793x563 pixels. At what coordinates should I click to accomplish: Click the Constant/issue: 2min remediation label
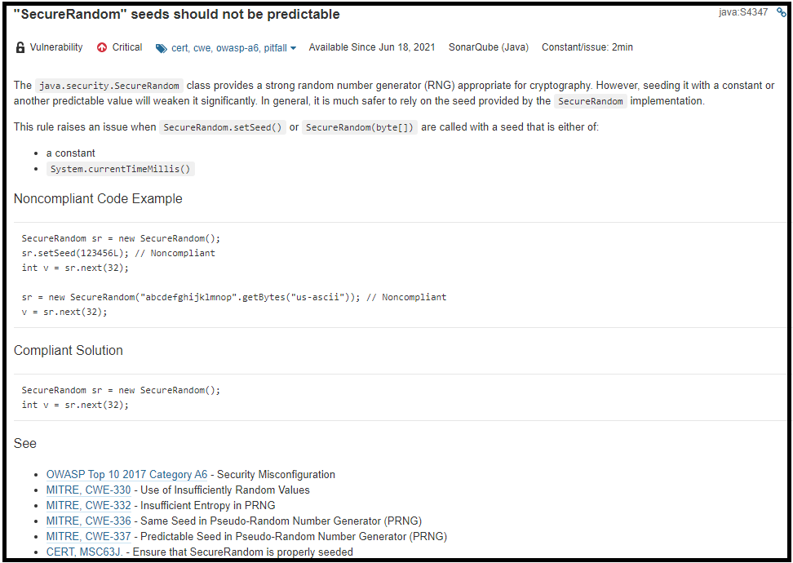click(x=587, y=47)
